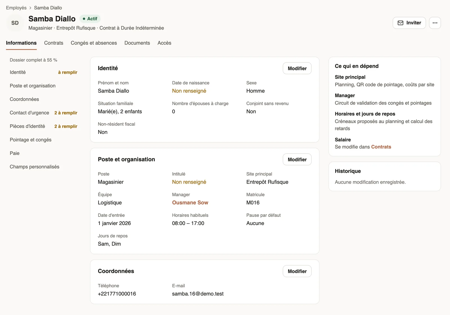Image resolution: width=450 pixels, height=315 pixels.
Task: Click 'Logistique' under Équipe
Action: coord(110,202)
